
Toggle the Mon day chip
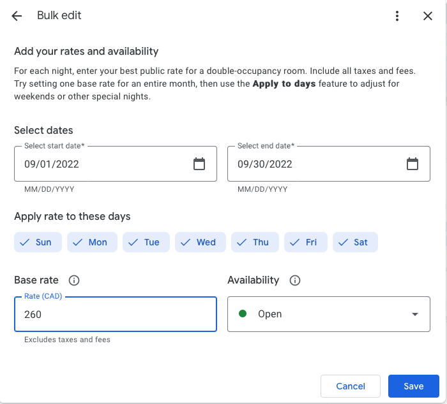[92, 242]
